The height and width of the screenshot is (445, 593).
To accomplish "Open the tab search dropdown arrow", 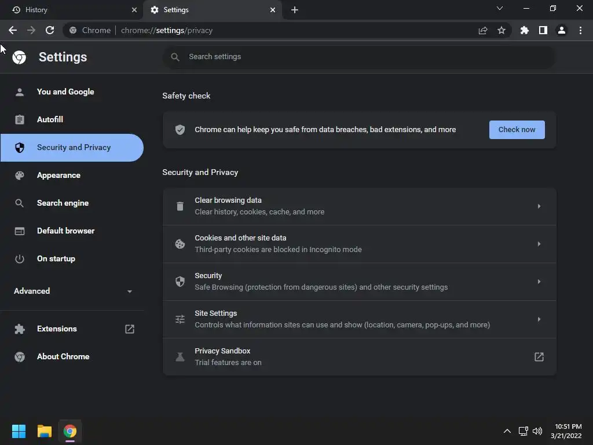I will (500, 8).
